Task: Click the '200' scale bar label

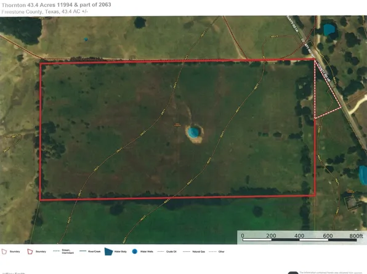Action: (x=271, y=236)
